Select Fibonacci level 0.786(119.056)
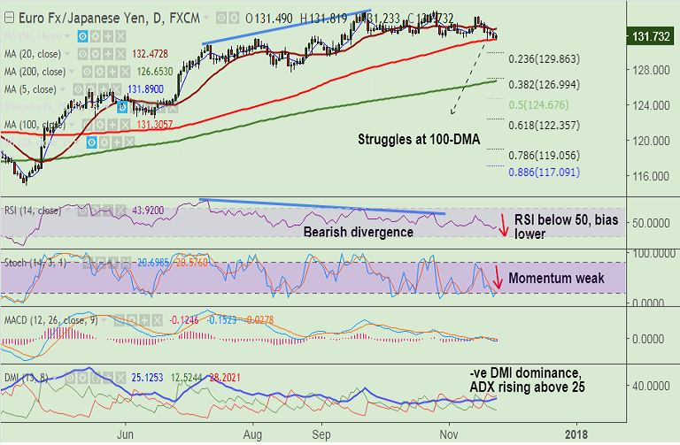The image size is (680, 445). coord(544,155)
